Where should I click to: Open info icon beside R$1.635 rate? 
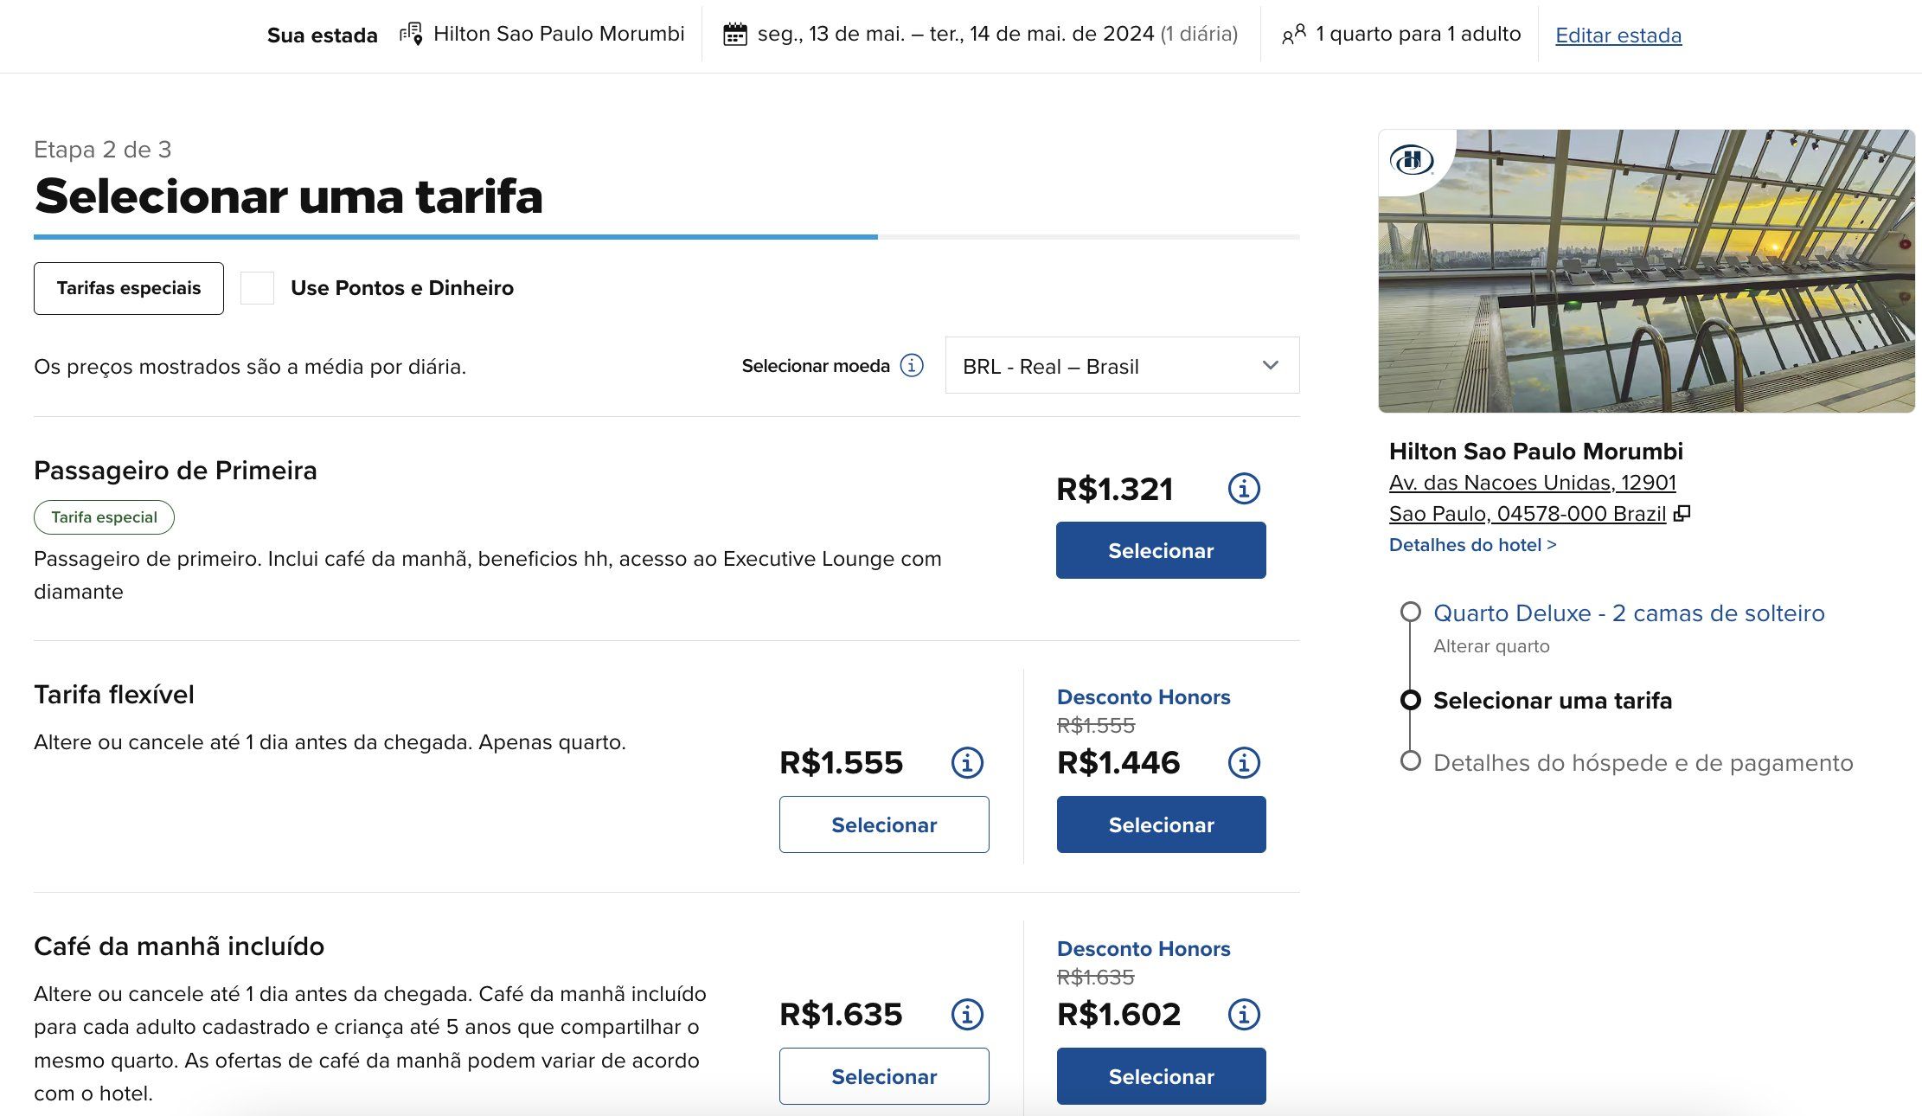(x=967, y=1015)
